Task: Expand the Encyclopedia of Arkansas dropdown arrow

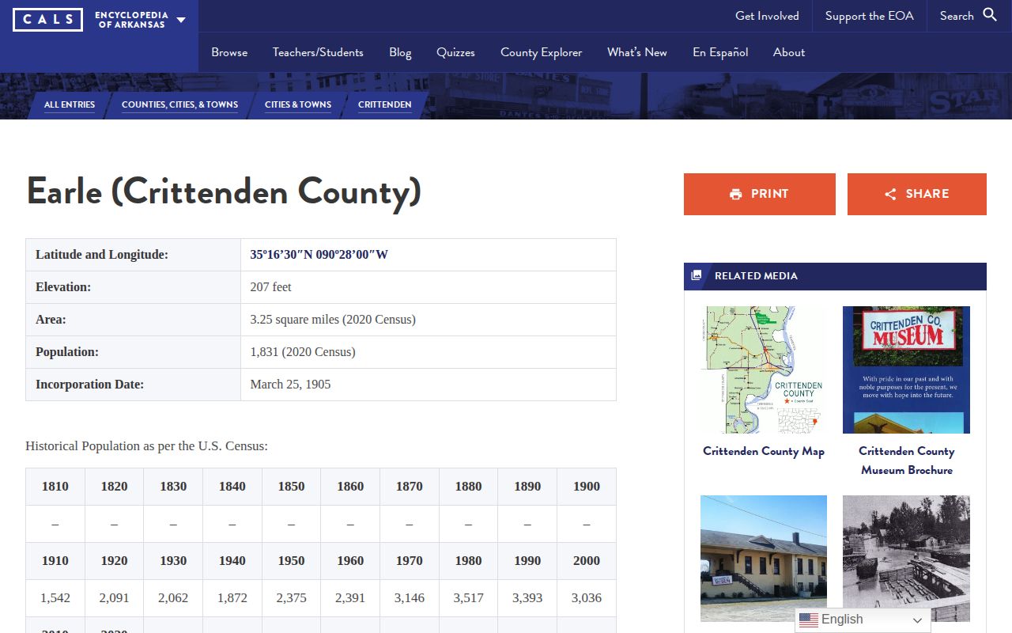Action: click(x=181, y=20)
